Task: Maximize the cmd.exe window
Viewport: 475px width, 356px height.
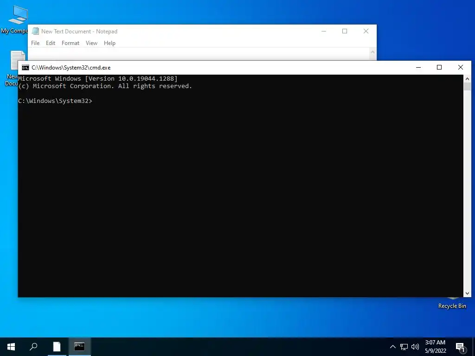Action: (439, 68)
